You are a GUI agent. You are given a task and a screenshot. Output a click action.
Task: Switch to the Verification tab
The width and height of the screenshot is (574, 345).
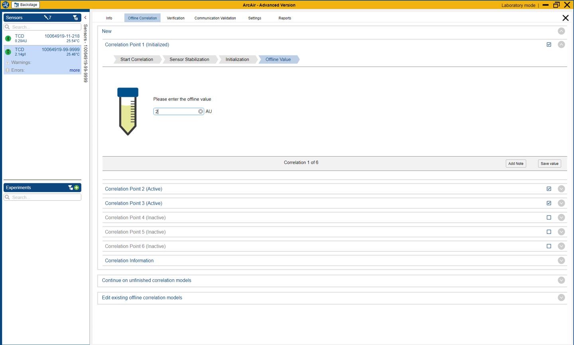coord(175,18)
